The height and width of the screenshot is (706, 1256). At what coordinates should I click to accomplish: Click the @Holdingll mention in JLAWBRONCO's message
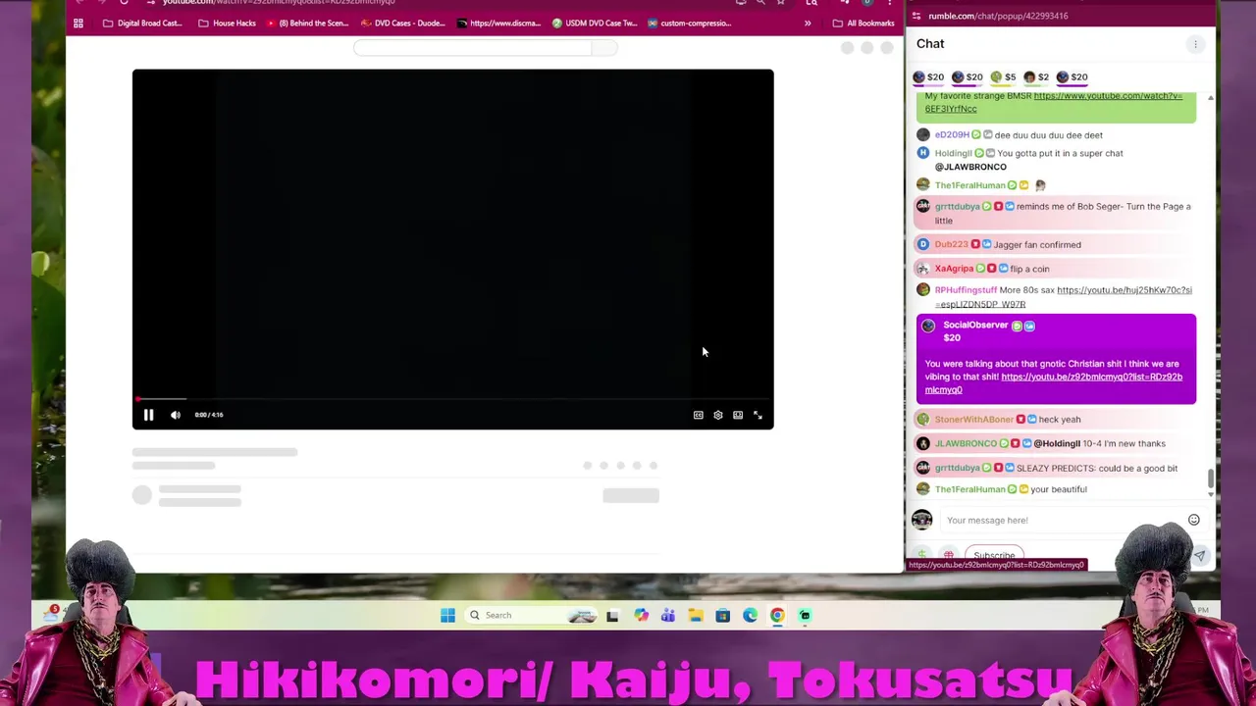coord(1057,443)
